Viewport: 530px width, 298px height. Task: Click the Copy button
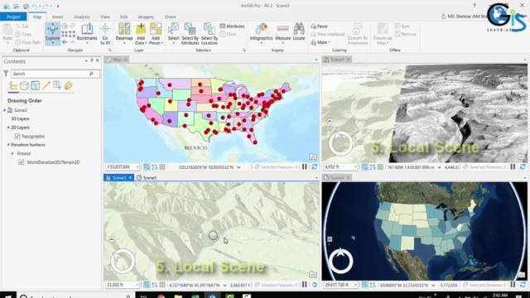pos(24,34)
